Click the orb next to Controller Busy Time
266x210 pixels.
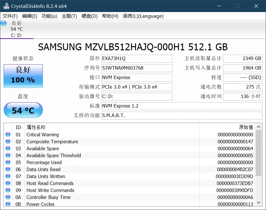click(x=8, y=197)
